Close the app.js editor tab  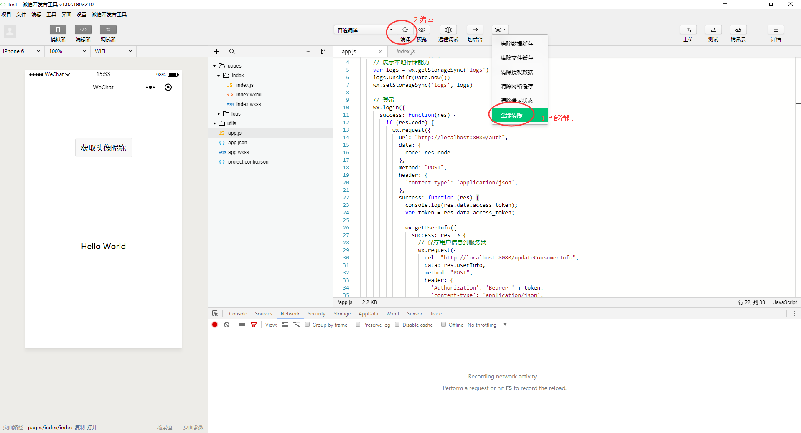(380, 52)
